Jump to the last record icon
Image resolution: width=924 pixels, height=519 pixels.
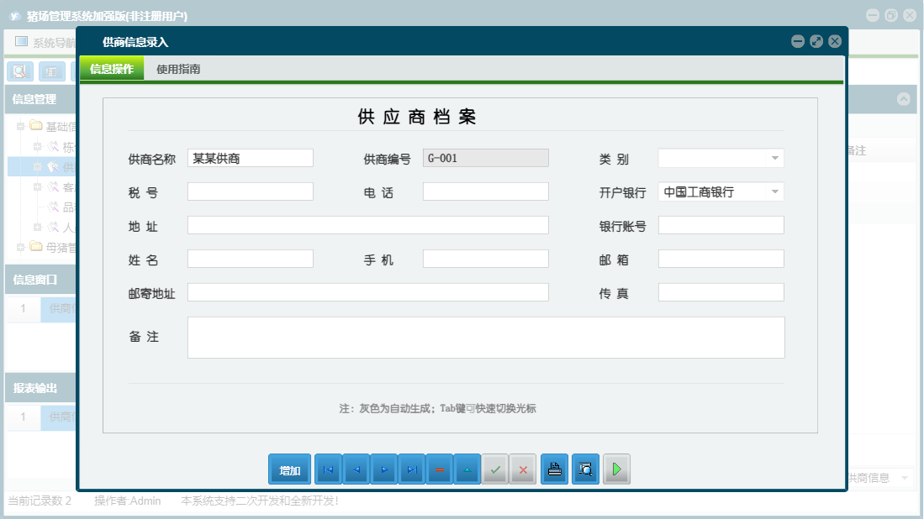click(412, 469)
